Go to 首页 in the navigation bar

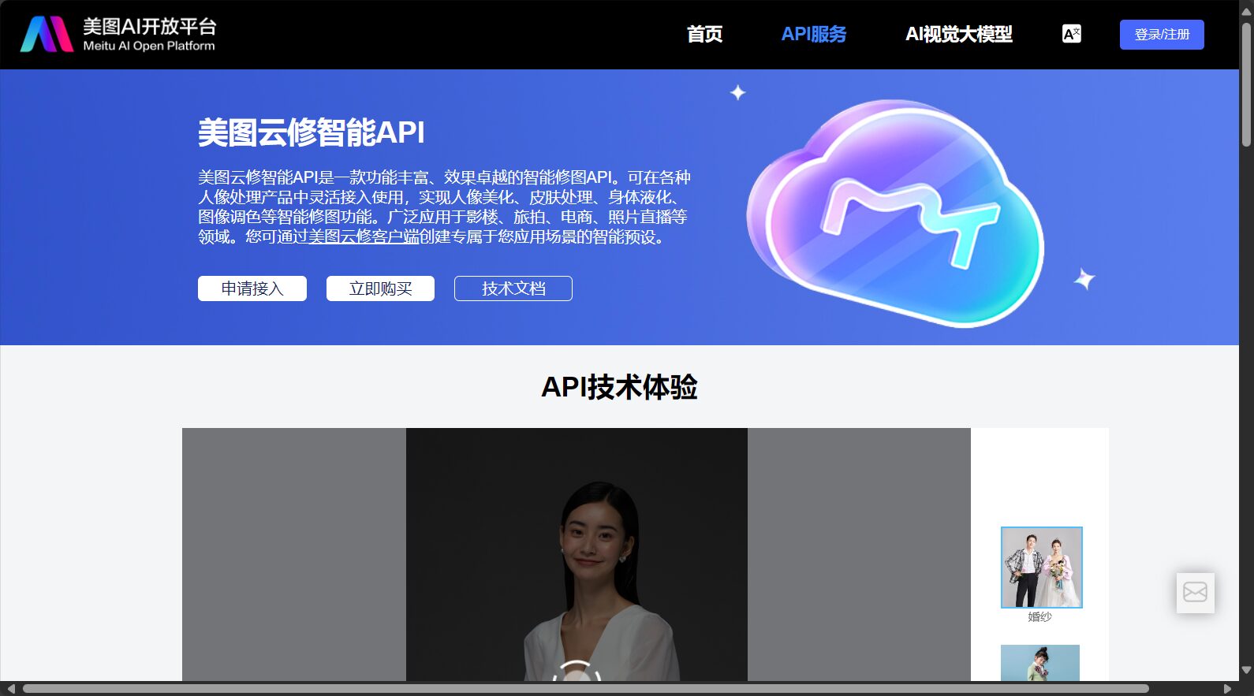tap(704, 34)
